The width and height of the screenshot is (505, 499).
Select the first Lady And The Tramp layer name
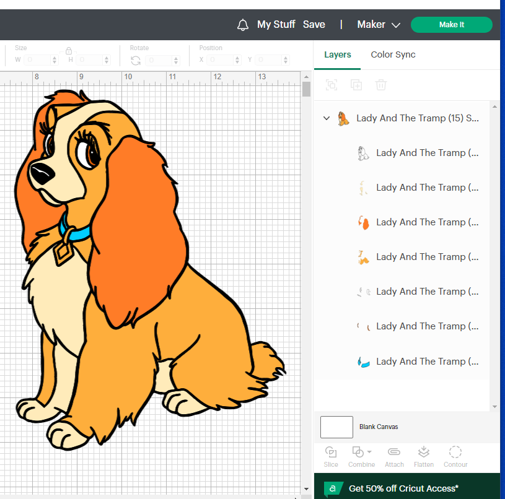pos(428,153)
